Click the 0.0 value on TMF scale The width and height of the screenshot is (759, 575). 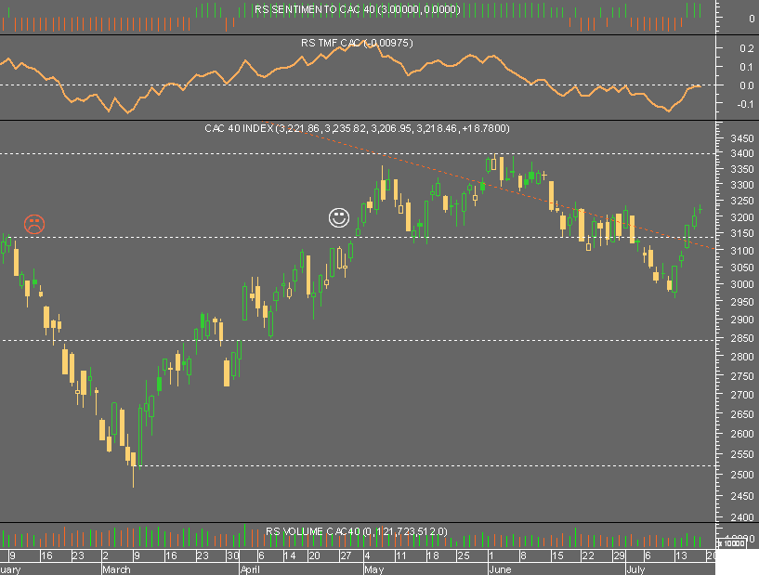click(747, 85)
